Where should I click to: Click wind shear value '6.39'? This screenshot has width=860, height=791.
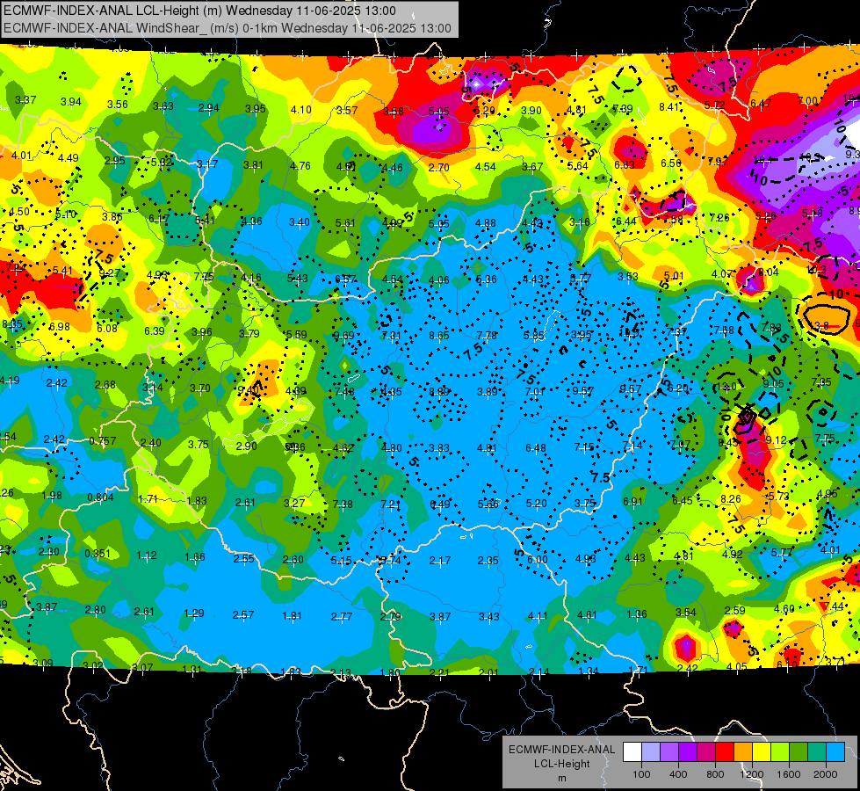point(154,330)
